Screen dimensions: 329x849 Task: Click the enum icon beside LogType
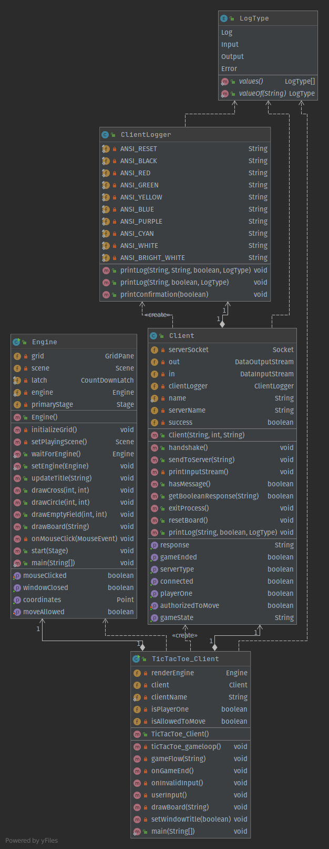224,18
